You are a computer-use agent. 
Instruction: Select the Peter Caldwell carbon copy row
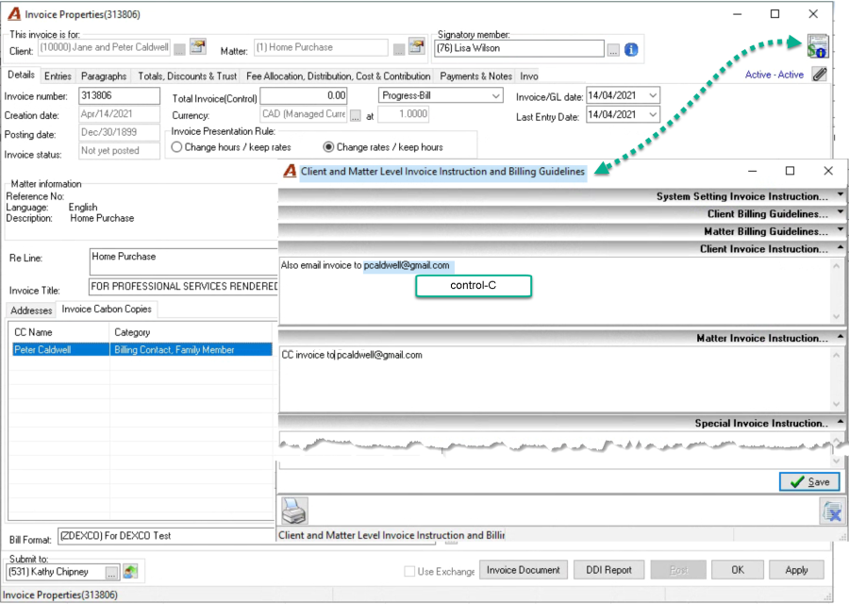click(141, 350)
